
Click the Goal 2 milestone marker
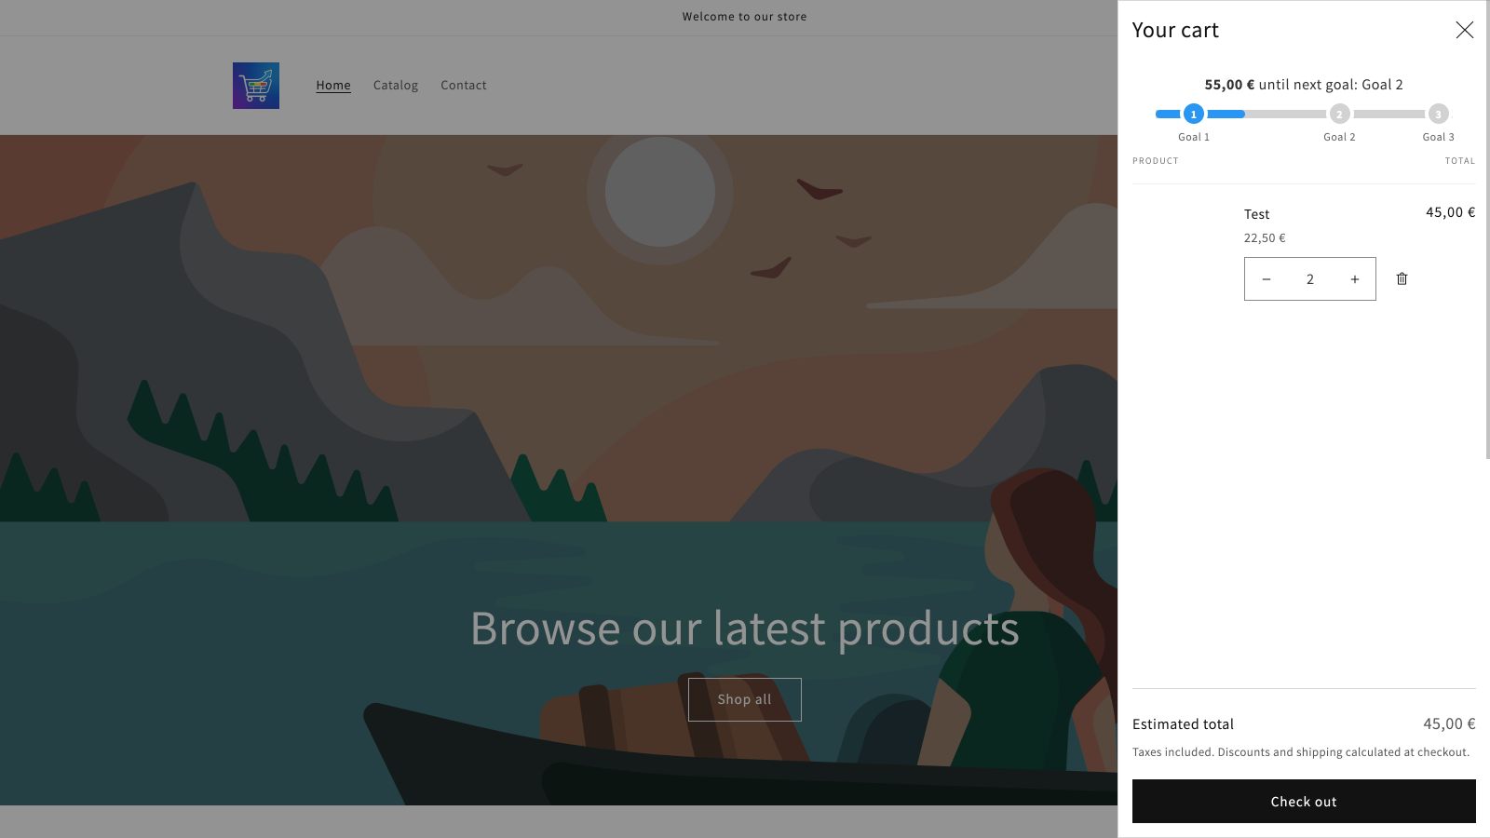point(1339,114)
